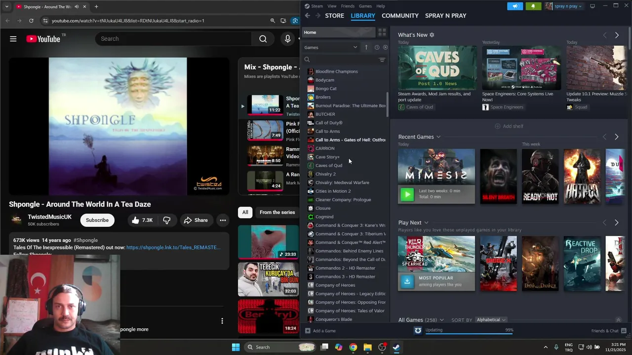Open advanced filters icon beside library search
The width and height of the screenshot is (632, 355).
coord(382,60)
